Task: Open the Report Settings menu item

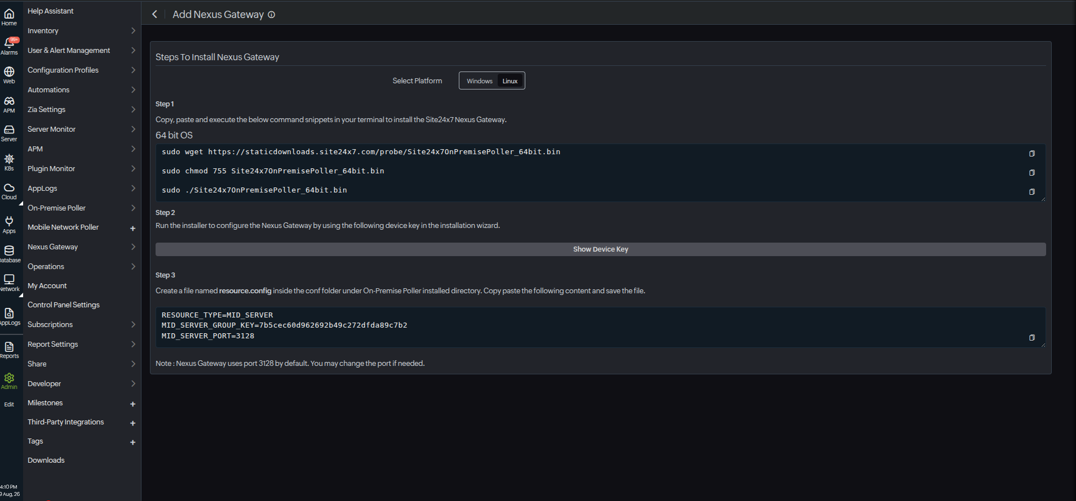Action: (53, 344)
